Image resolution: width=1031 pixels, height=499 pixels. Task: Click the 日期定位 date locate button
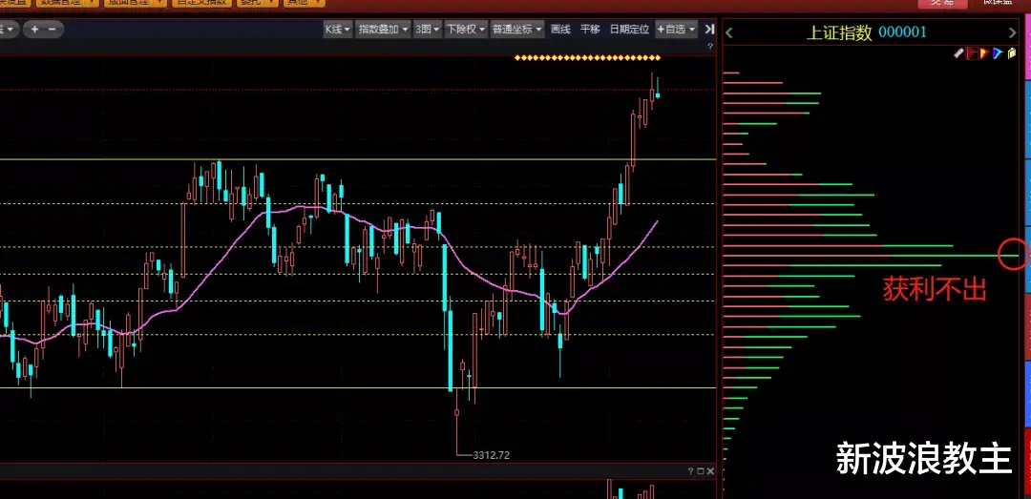tap(629, 29)
